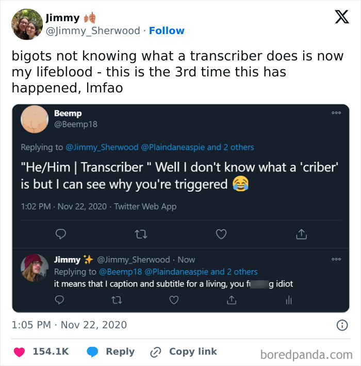Viewport: 361px width, 366px height.
Task: Click analytics bar icon under Jimmy's reply
Action: 289,300
